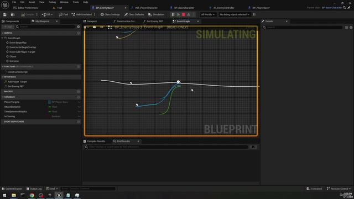Add a new macro with plus icon

(x=79, y=91)
